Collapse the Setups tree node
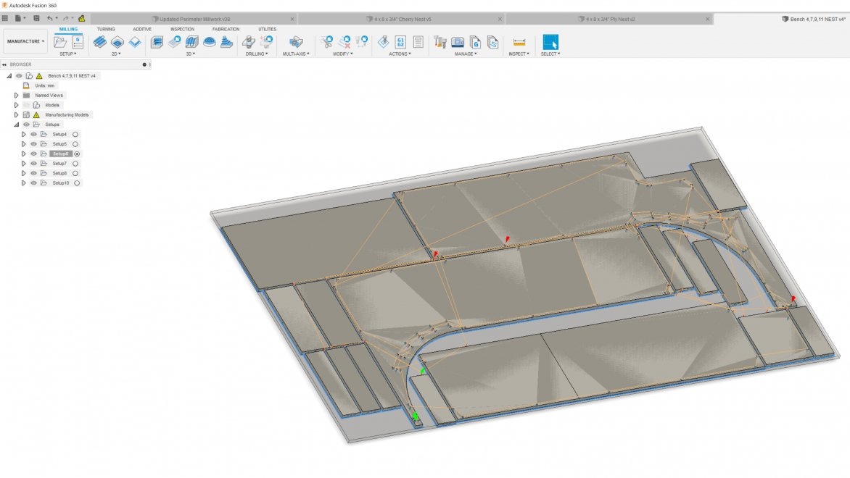The width and height of the screenshot is (850, 478). point(16,125)
